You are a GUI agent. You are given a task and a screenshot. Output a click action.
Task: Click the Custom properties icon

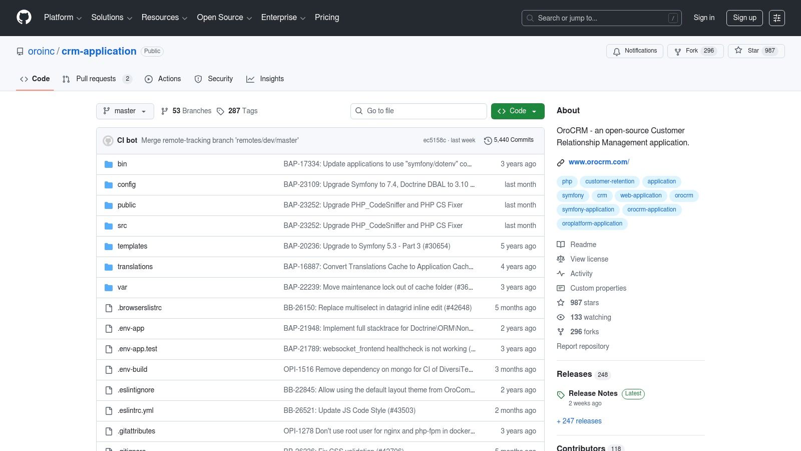click(561, 288)
